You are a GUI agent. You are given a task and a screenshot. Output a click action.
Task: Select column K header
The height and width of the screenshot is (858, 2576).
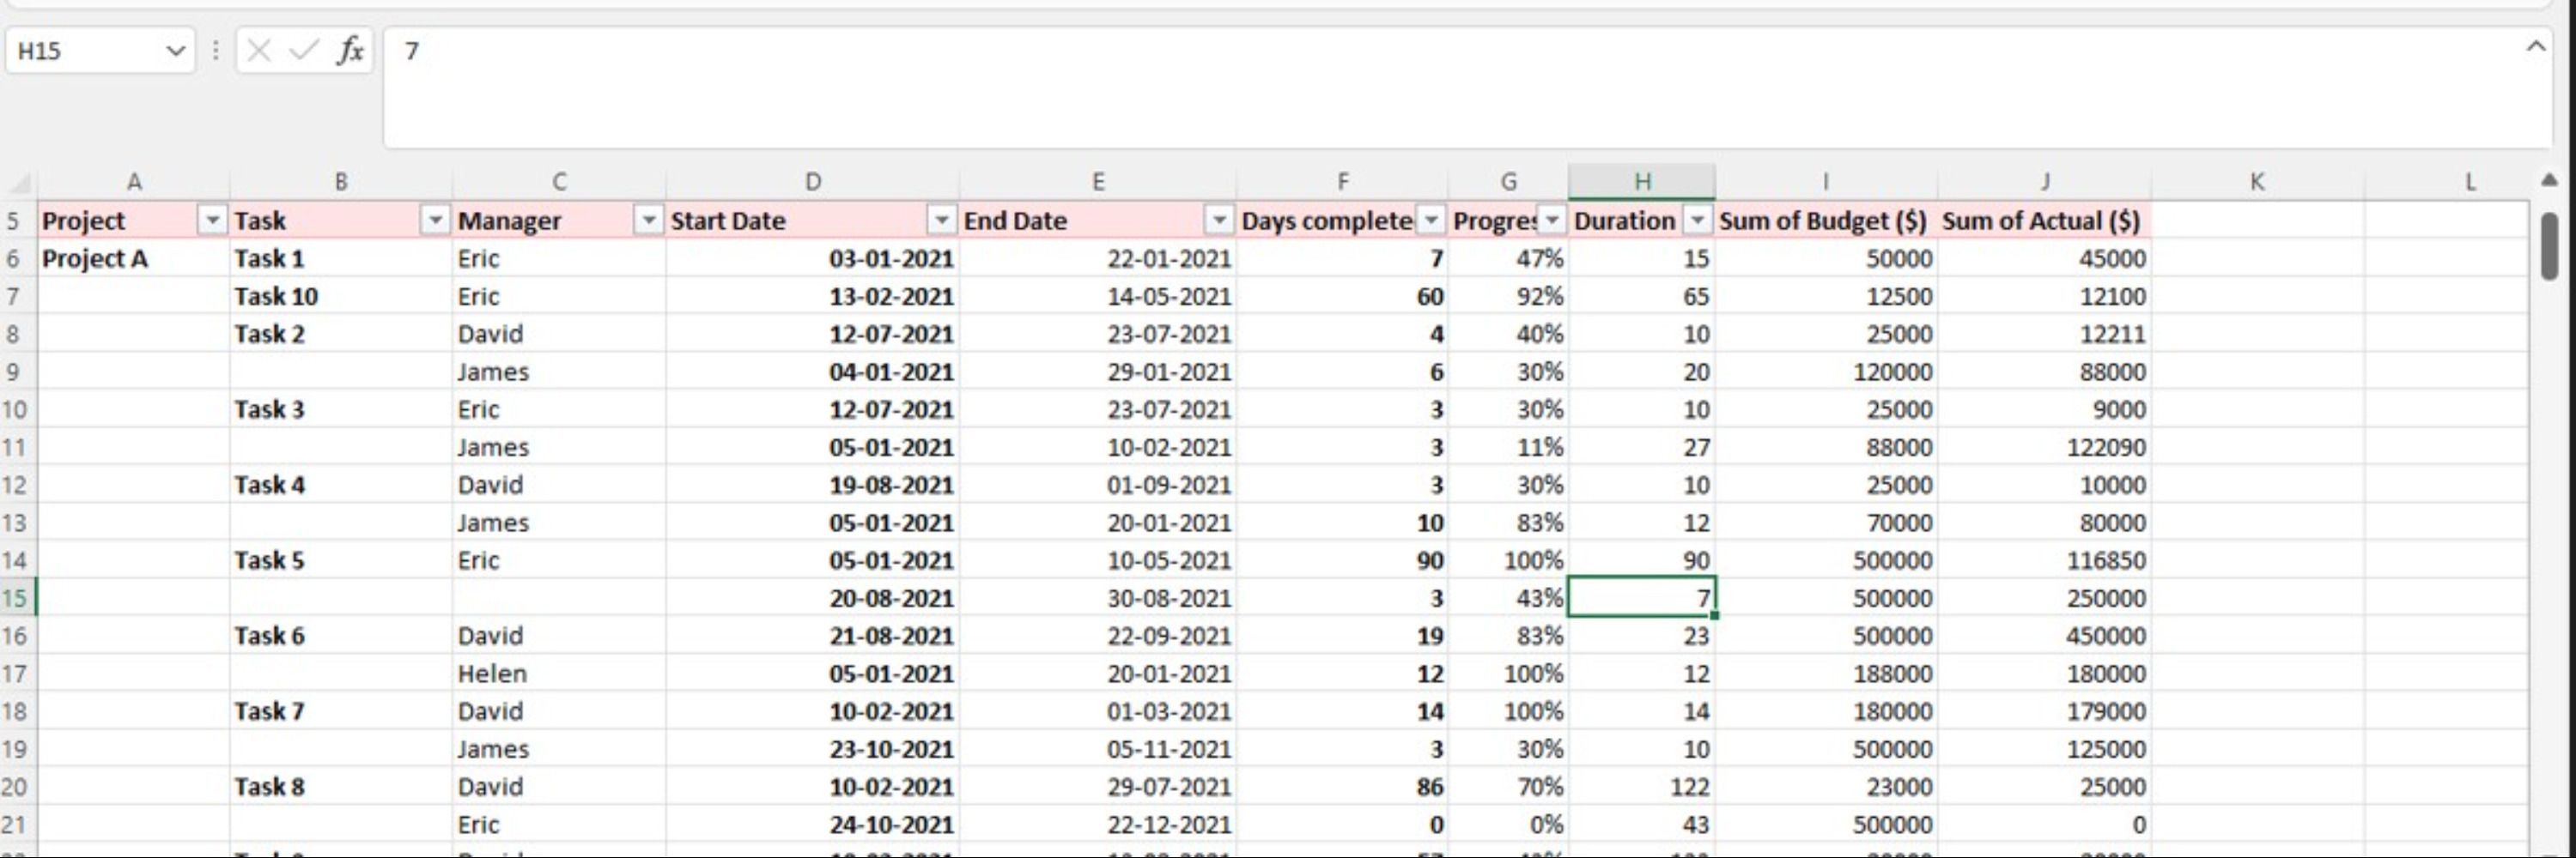pyautogui.click(x=2257, y=182)
